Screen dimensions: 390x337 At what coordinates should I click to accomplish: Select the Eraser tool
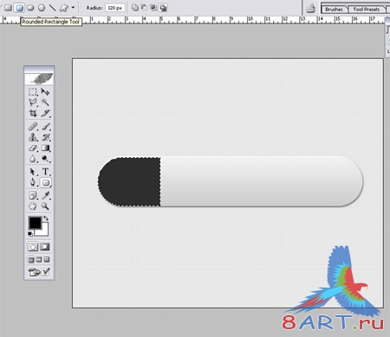tap(33, 148)
